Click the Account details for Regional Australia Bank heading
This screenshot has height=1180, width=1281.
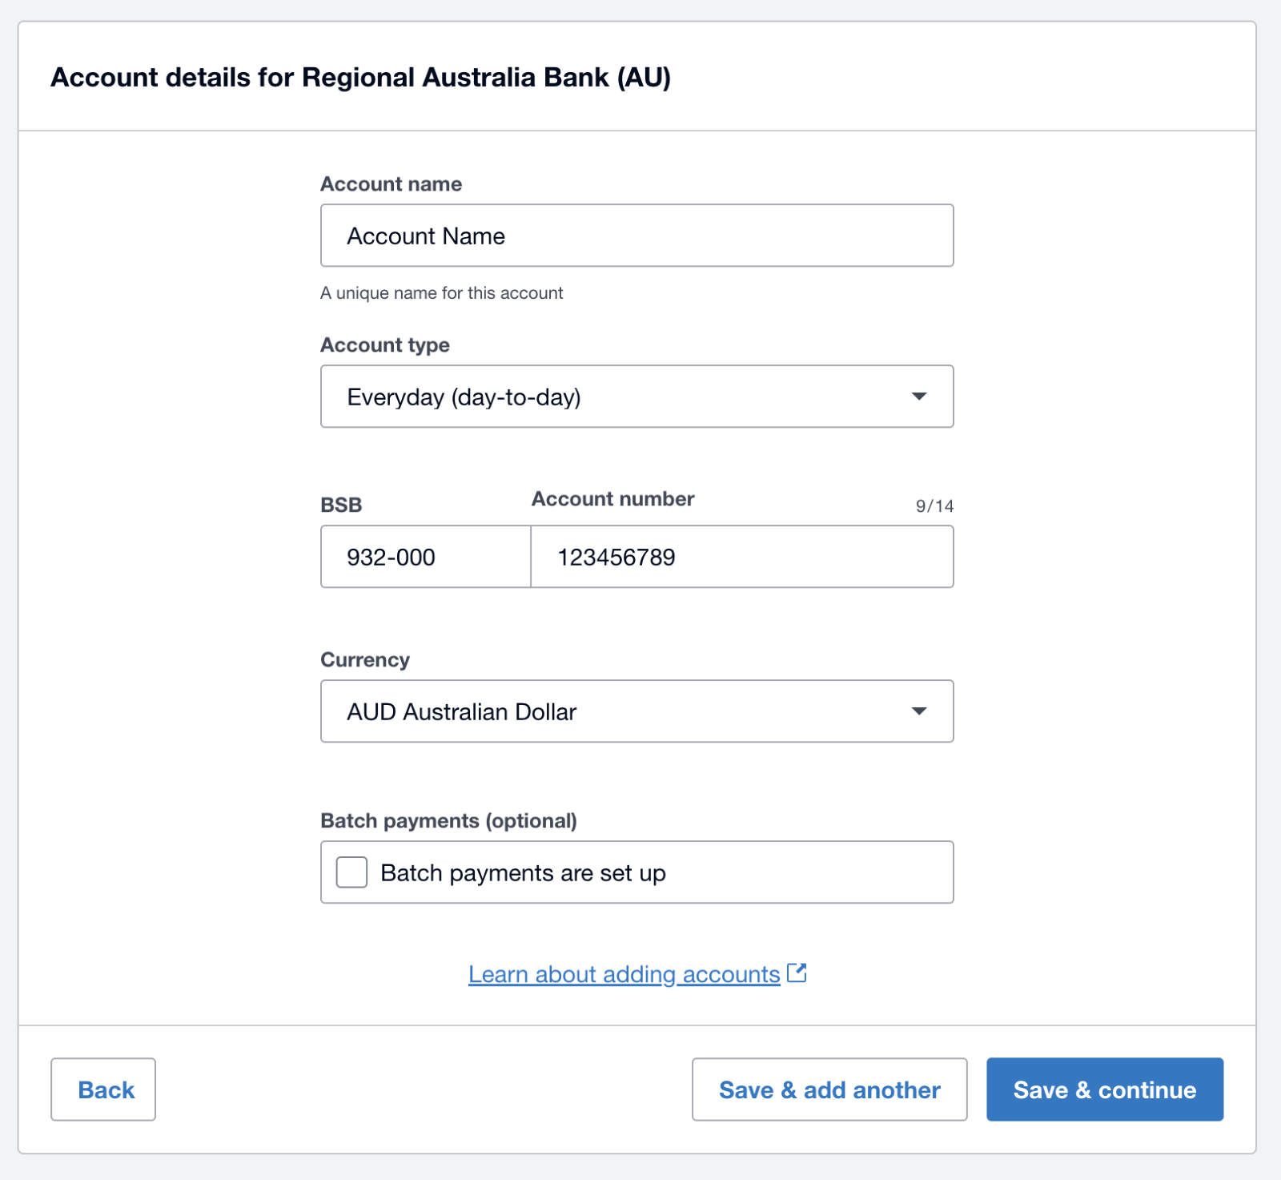click(x=360, y=77)
